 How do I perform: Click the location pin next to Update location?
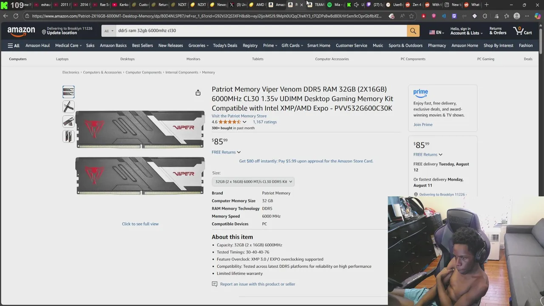pyautogui.click(x=44, y=31)
